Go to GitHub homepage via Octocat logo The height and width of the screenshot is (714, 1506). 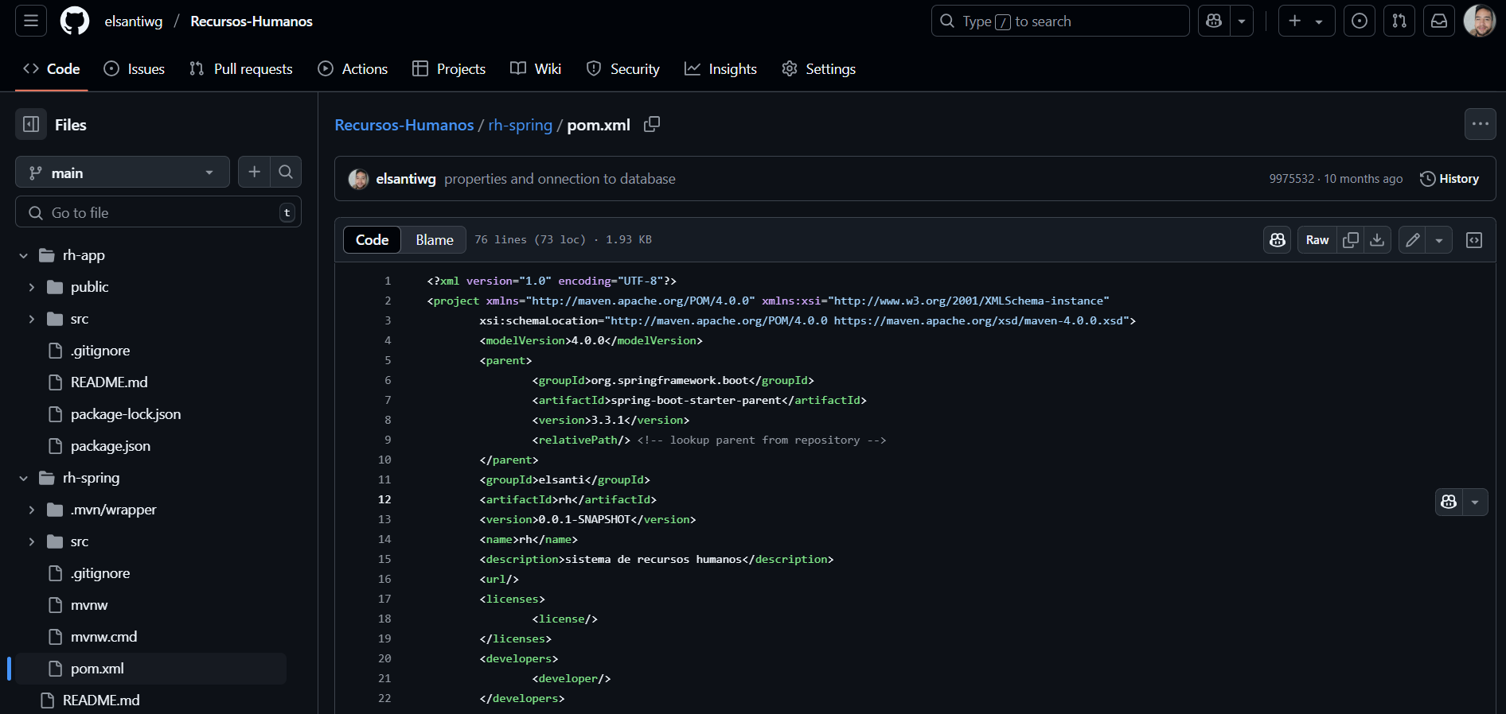click(75, 21)
